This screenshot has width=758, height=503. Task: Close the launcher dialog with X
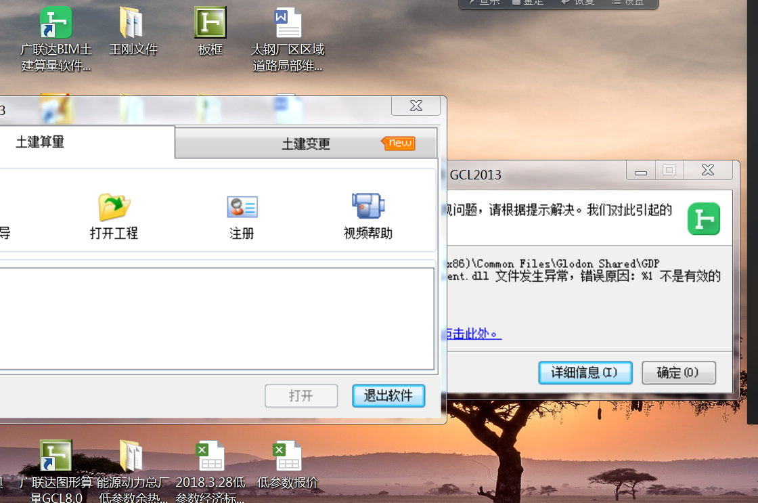pos(416,106)
